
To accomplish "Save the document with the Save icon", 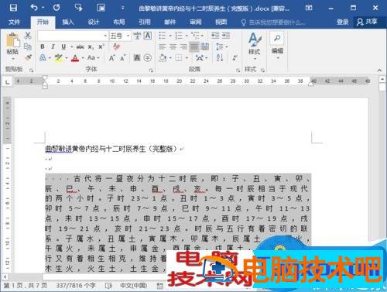I will (13, 8).
